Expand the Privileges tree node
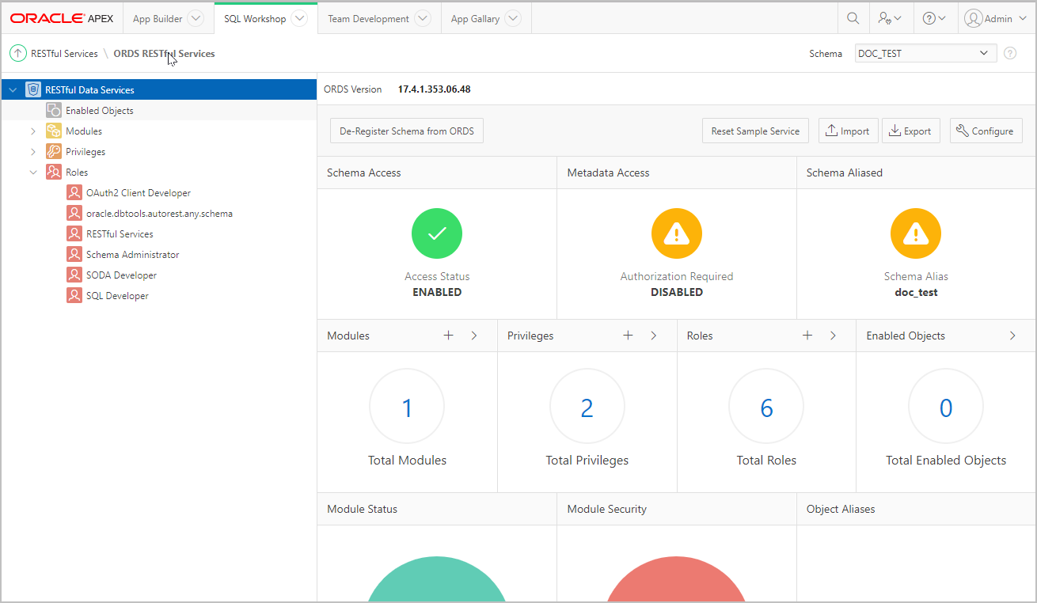 [x=33, y=152]
